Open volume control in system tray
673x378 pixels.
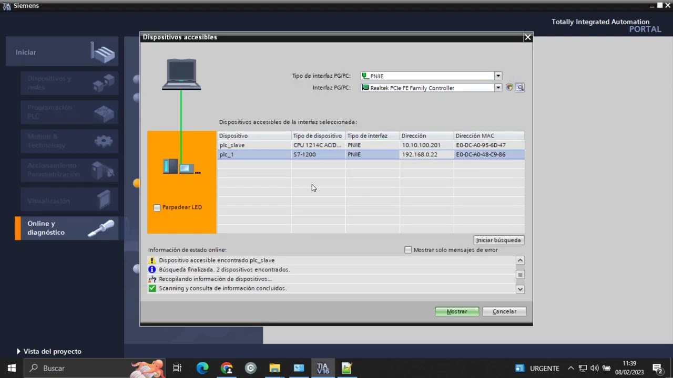coord(595,368)
